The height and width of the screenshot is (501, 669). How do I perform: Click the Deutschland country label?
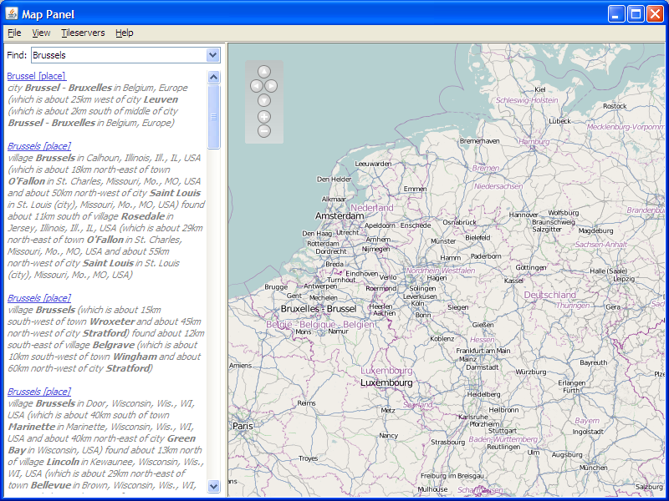549,295
